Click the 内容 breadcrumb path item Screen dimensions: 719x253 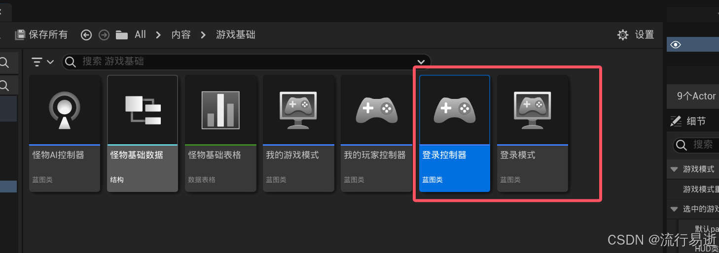pyautogui.click(x=181, y=34)
